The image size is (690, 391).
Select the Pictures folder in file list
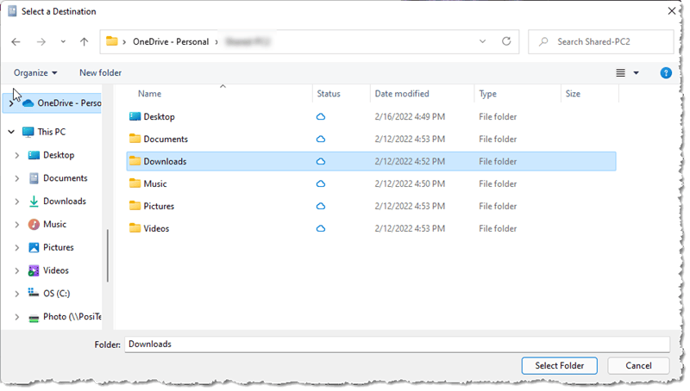click(159, 206)
